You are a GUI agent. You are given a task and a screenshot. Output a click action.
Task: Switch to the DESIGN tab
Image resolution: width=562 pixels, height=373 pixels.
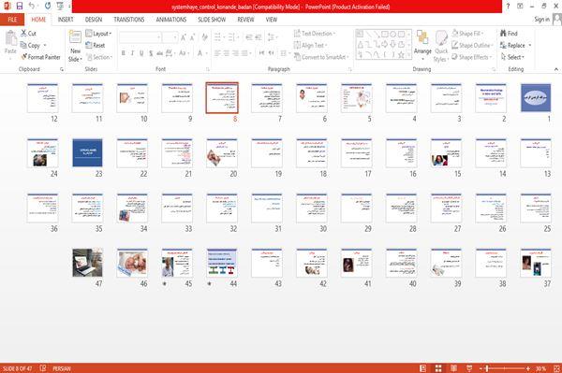tap(94, 20)
